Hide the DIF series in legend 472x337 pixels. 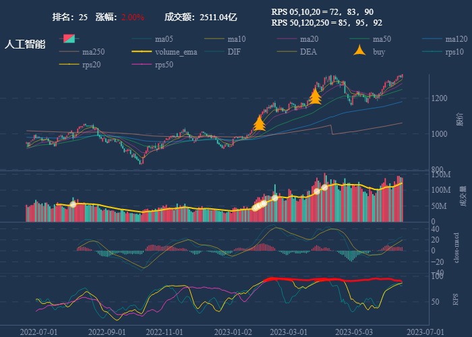click(x=233, y=52)
